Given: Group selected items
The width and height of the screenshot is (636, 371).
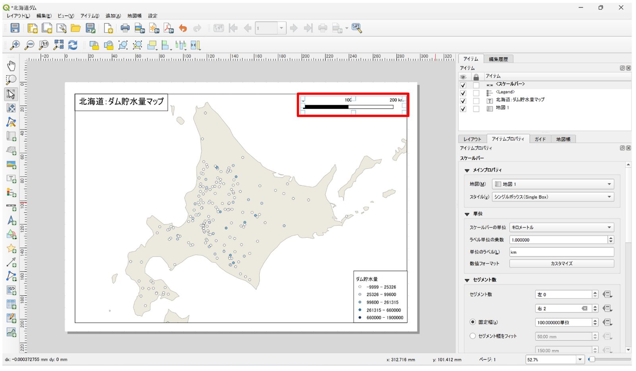Looking at the screenshot, I should pyautogui.click(x=123, y=45).
